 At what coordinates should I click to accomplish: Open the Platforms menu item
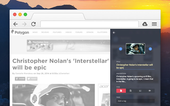click(102, 32)
